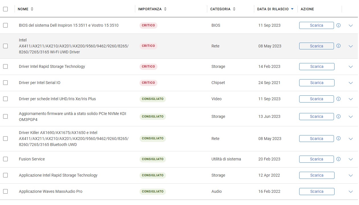Select checkbox for Applicazione Waves MaxxAudio Pro
359x205 pixels.
click(x=5, y=191)
